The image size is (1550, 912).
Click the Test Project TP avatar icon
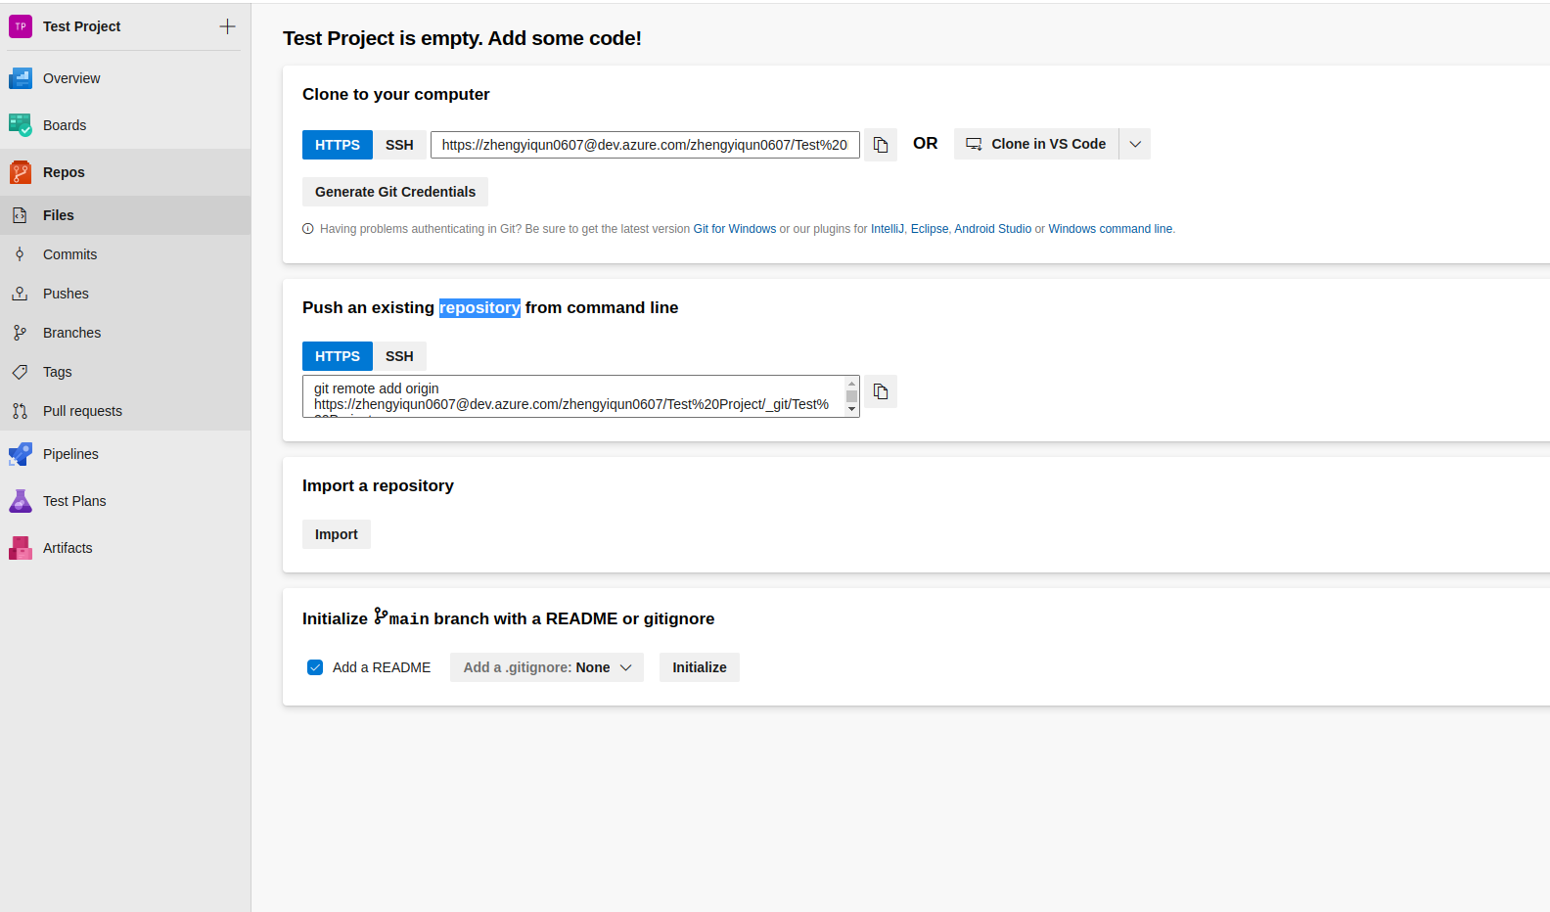pyautogui.click(x=21, y=26)
